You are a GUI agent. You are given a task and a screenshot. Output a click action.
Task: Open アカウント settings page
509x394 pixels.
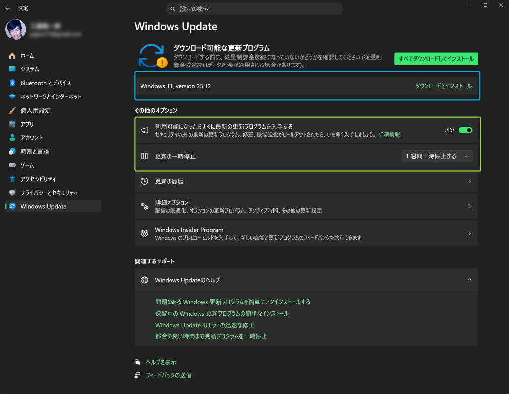32,138
